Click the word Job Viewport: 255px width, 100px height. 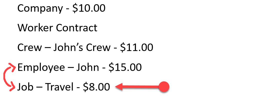25,87
